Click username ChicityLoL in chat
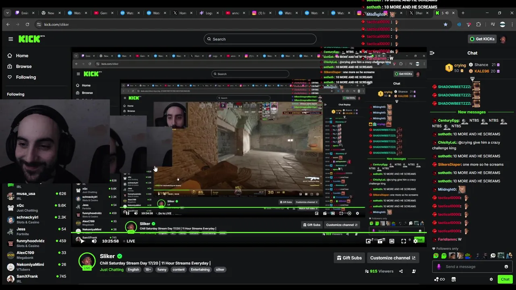 click(447, 142)
